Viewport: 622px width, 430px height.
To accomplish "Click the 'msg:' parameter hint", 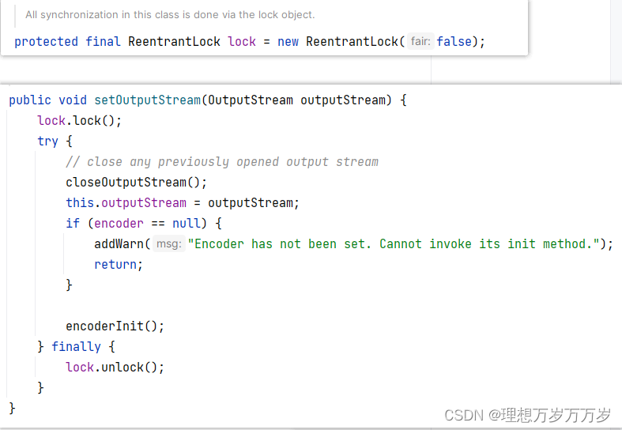I will click(169, 243).
